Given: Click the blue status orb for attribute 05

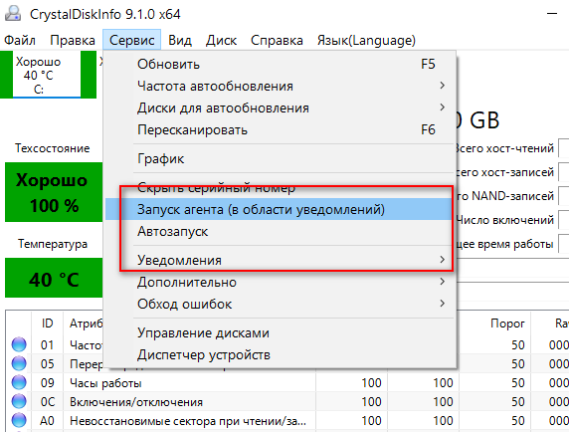Looking at the screenshot, I should (x=19, y=363).
